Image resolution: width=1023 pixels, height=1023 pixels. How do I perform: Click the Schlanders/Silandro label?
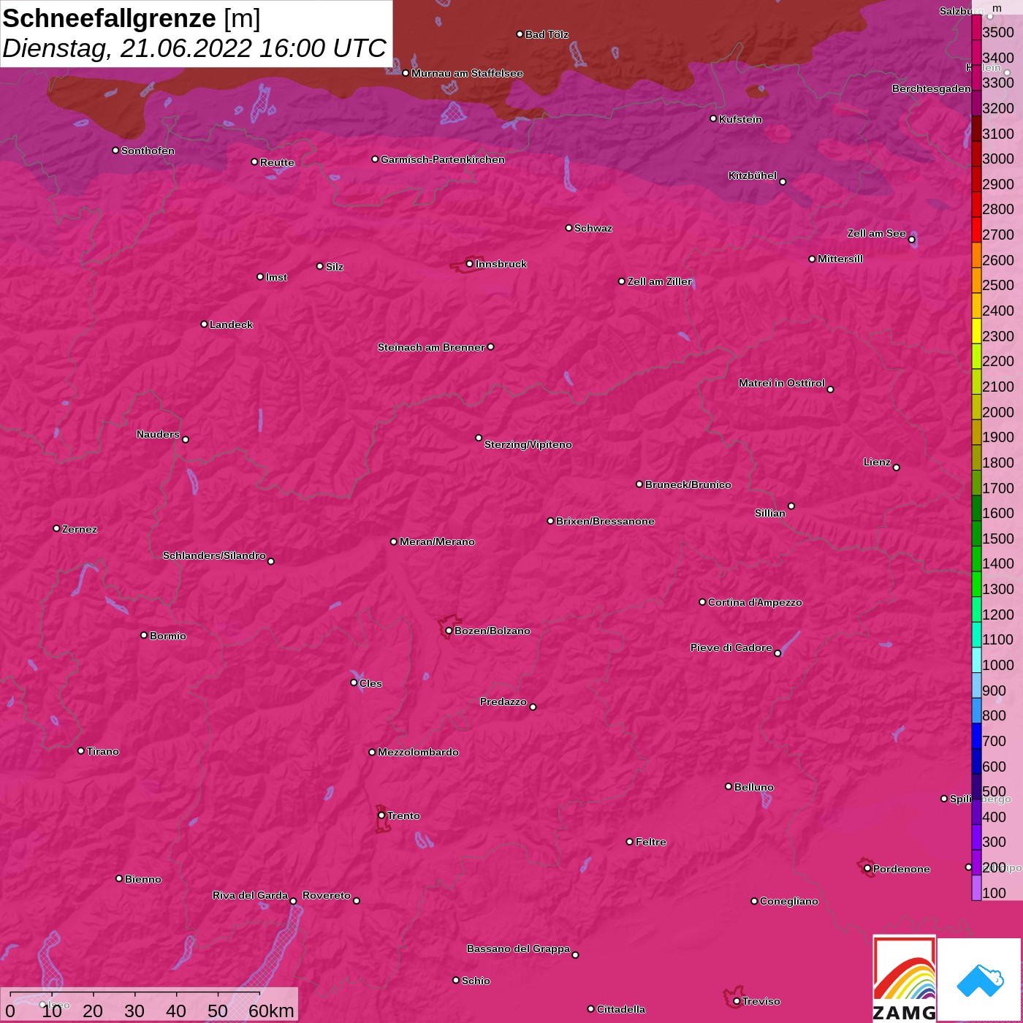point(214,555)
